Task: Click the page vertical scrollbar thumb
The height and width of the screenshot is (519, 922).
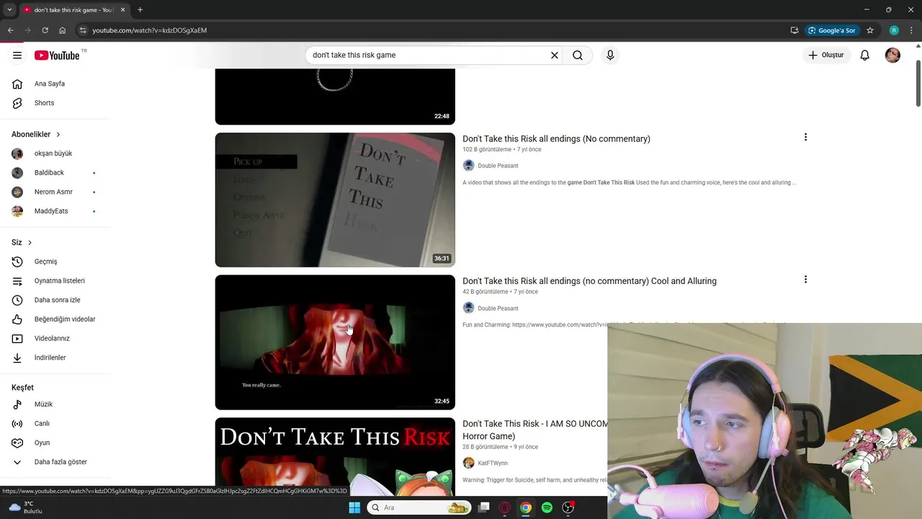Action: coord(918,84)
